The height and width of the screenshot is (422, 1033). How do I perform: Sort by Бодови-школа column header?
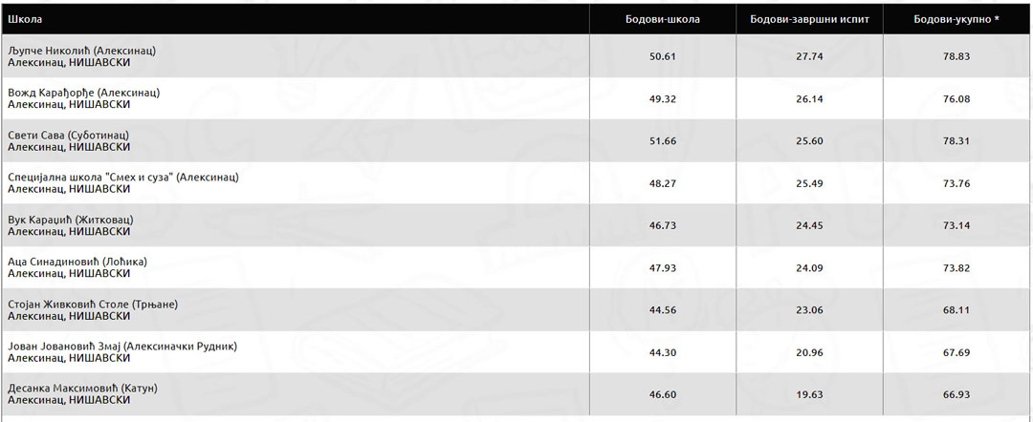[x=663, y=19]
